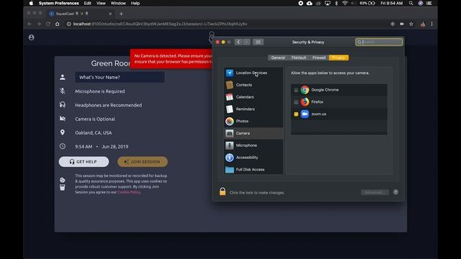Click the location pin icon

pyautogui.click(x=63, y=132)
